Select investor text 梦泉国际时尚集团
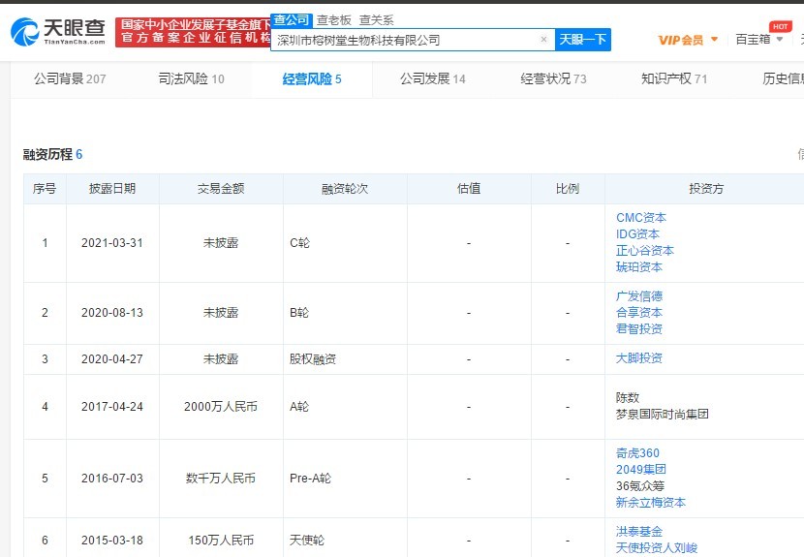804x557 pixels. point(662,415)
